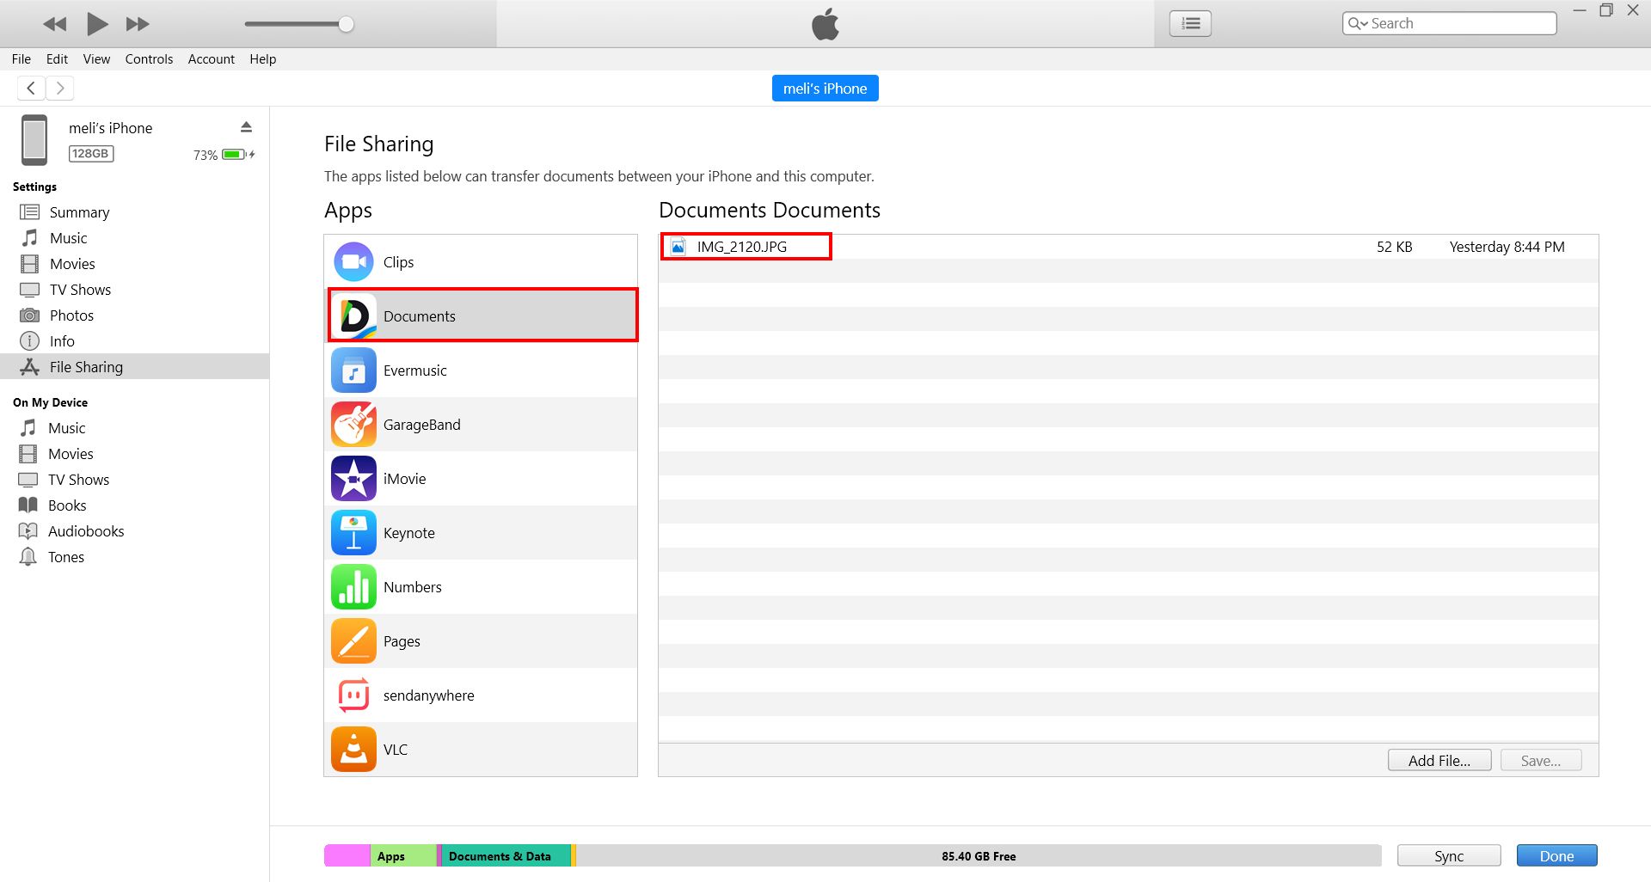Viewport: 1651px width, 882px height.
Task: Open TV Shows under On My Device
Action: click(x=78, y=480)
